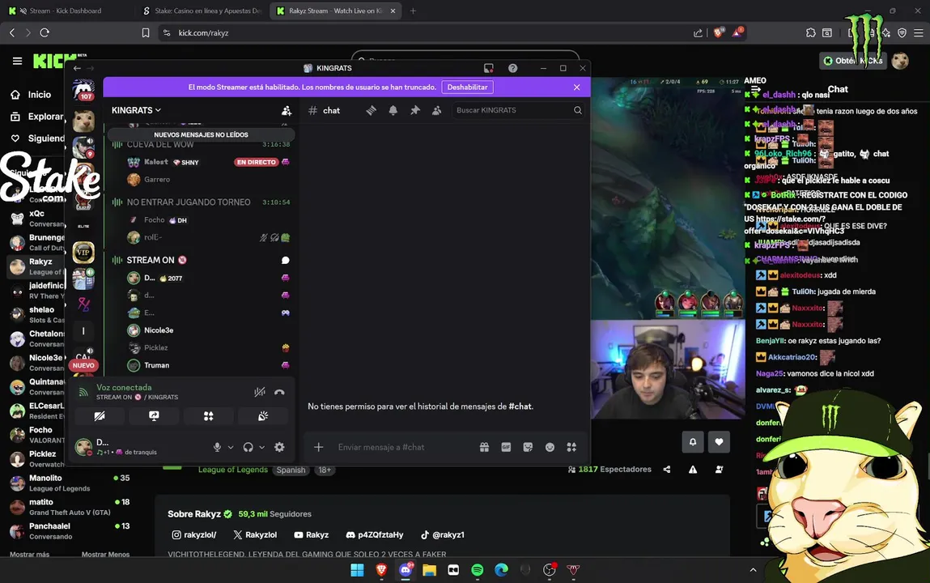Share the Kick stream icon
Image resolution: width=930 pixels, height=583 pixels.
click(667, 469)
